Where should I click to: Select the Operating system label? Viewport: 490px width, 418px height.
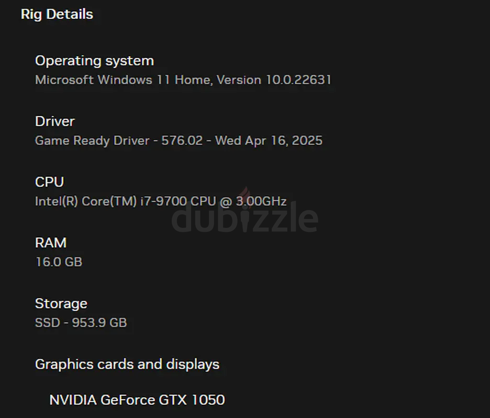94,61
